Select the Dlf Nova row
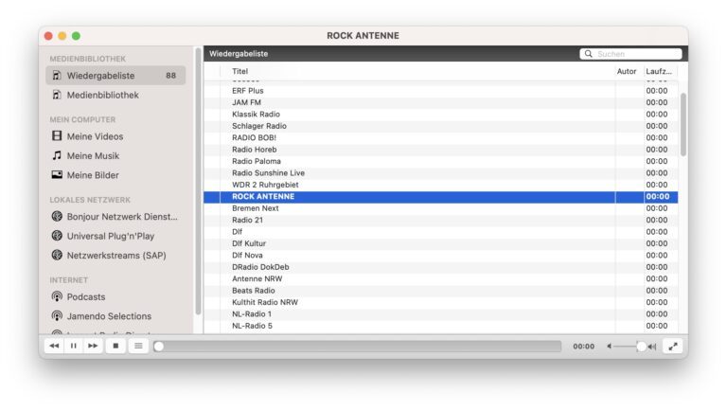The width and height of the screenshot is (727, 410). (440, 255)
